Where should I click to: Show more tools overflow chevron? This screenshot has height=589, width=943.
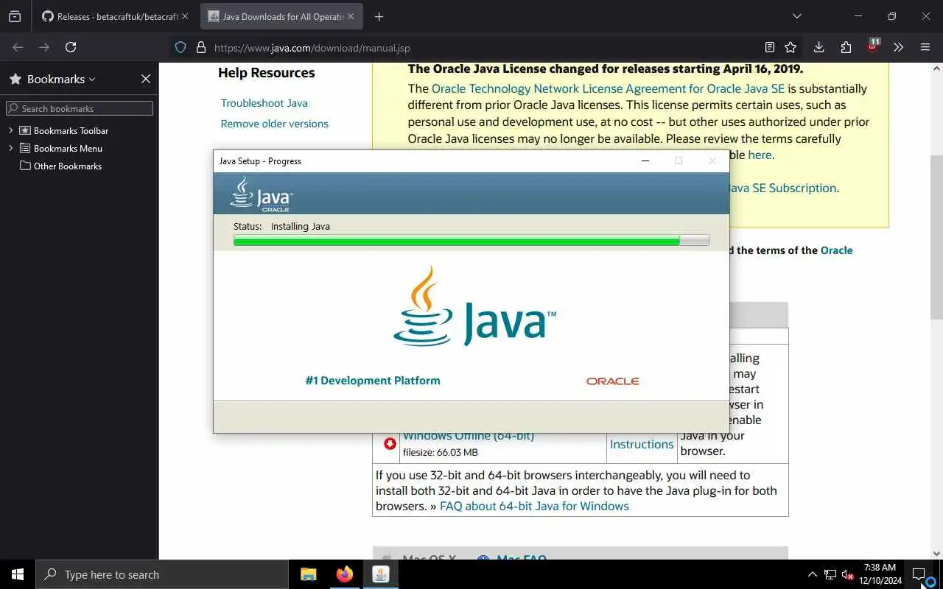pyautogui.click(x=898, y=47)
